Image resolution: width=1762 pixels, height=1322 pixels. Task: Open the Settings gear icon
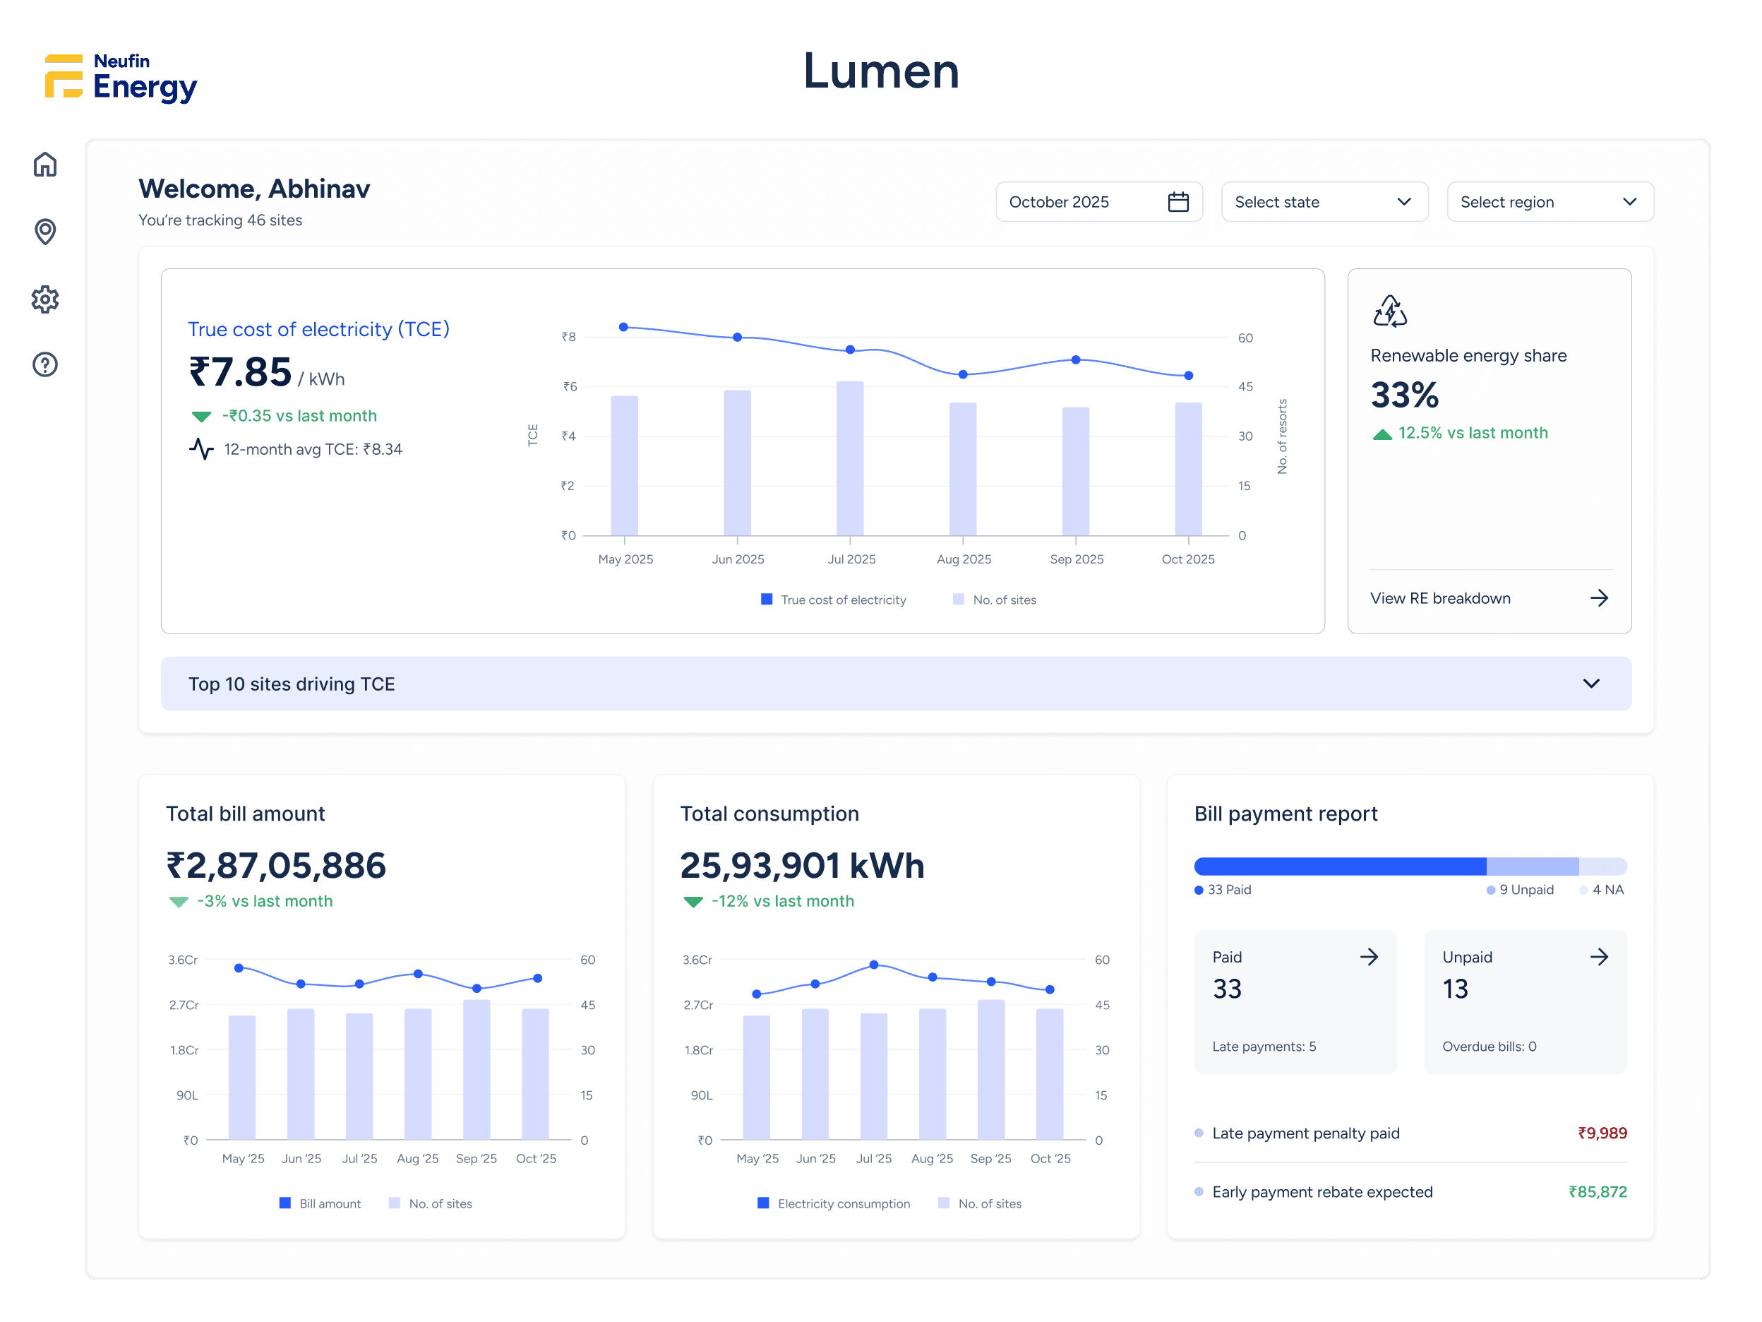45,299
